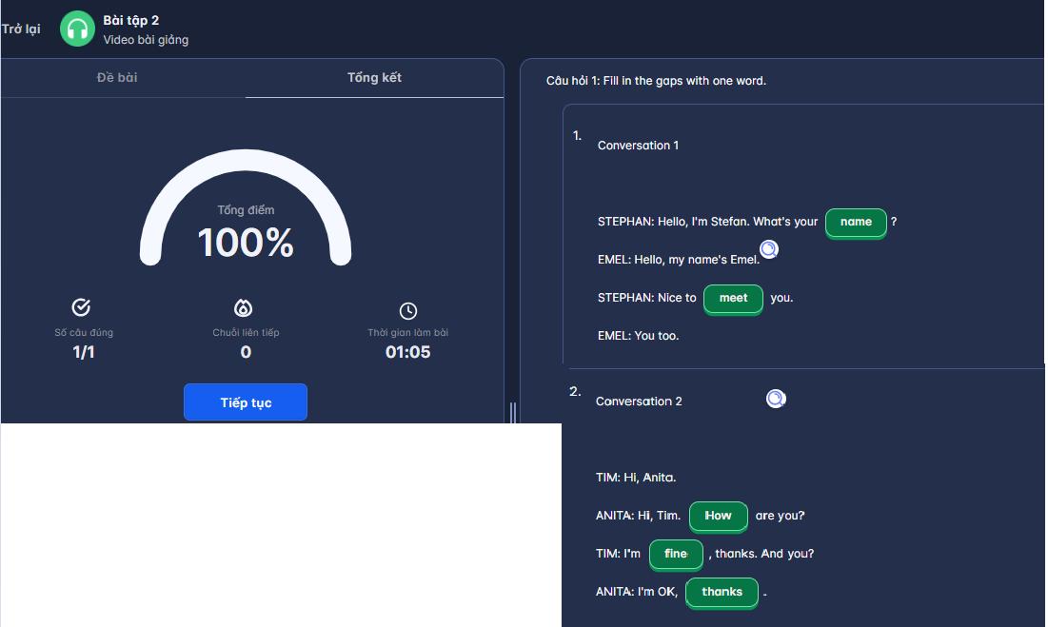Click the magnifier icon beside Emel's line

tap(769, 249)
